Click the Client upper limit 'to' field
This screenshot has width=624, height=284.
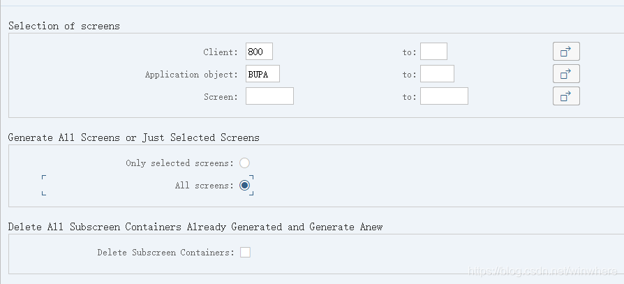point(433,52)
